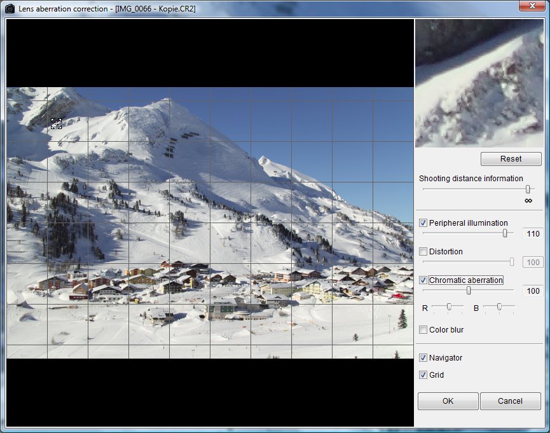Enable the Color blur checkbox

coord(423,330)
